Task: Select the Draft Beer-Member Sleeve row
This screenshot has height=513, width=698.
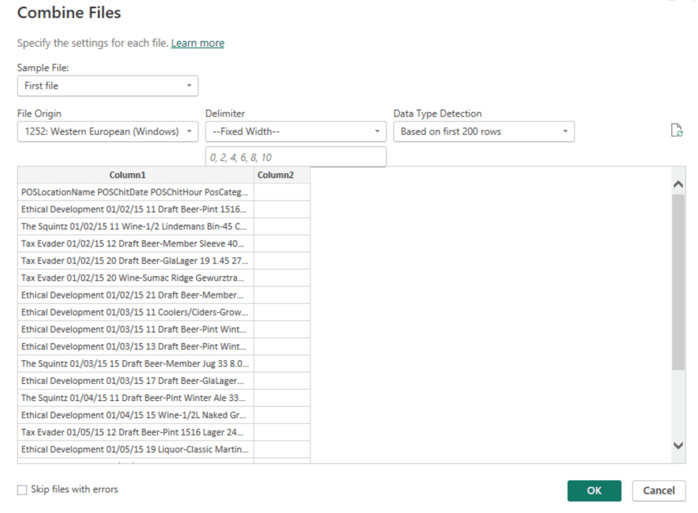Action: [x=135, y=244]
